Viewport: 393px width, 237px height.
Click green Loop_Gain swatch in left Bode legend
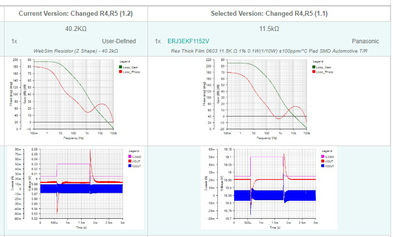121,67
